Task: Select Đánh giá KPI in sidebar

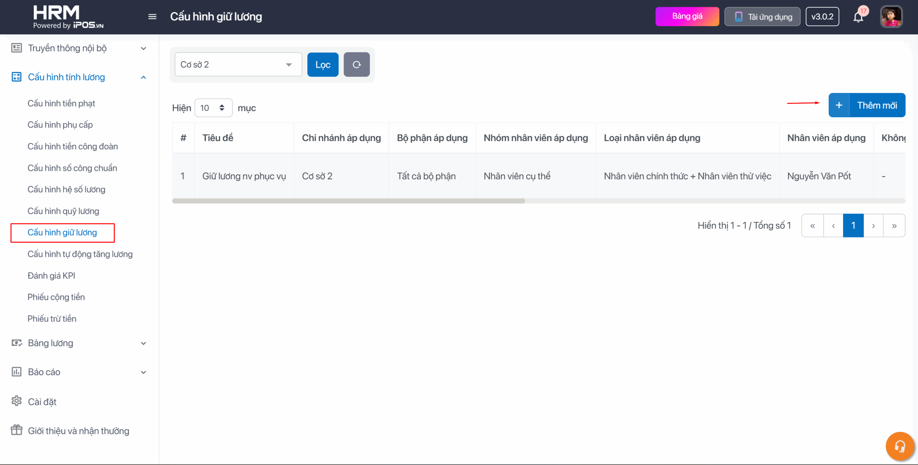Action: tap(51, 275)
